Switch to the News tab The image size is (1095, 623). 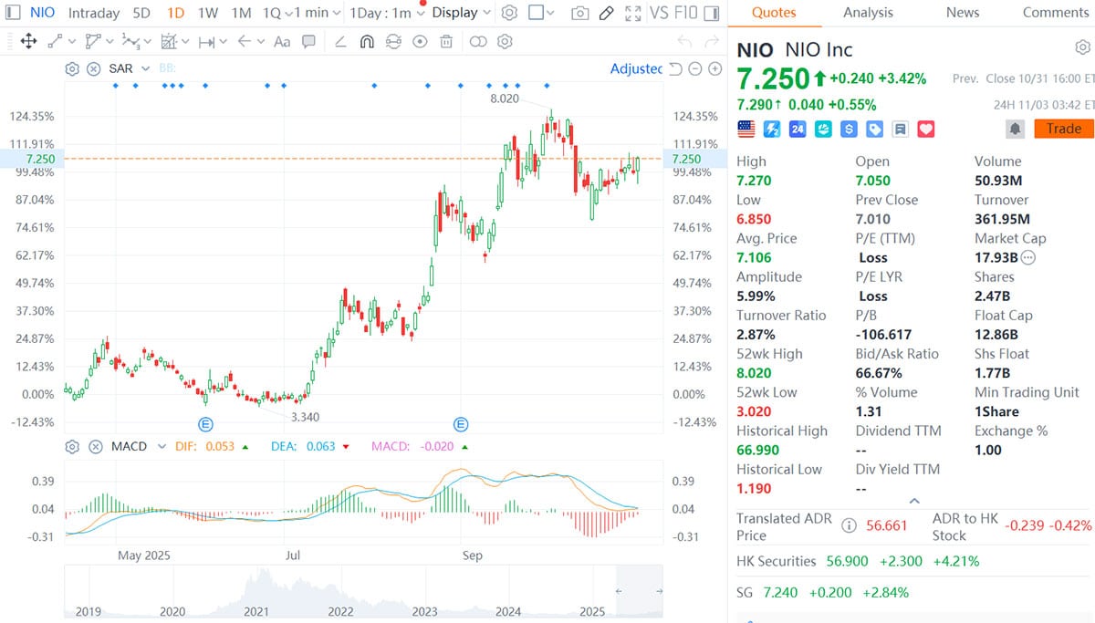pos(963,13)
